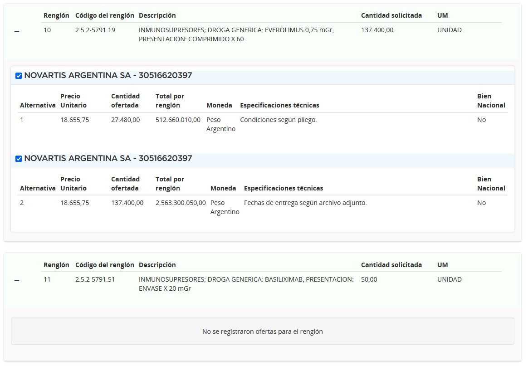Click the Cantidad solicitada header in renglón 11
The image size is (528, 366).
tap(391, 265)
